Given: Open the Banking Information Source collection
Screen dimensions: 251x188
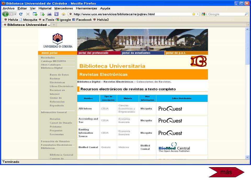Looking at the screenshot, I should coord(86,133).
